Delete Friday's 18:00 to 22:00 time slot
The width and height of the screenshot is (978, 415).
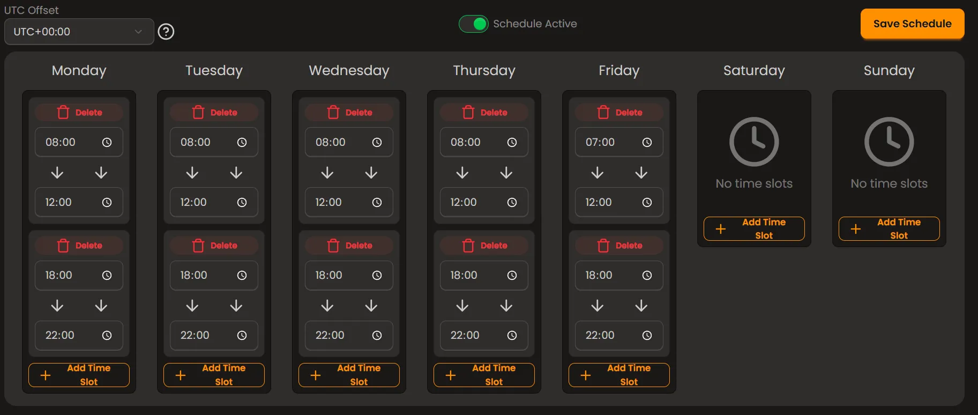coord(619,245)
